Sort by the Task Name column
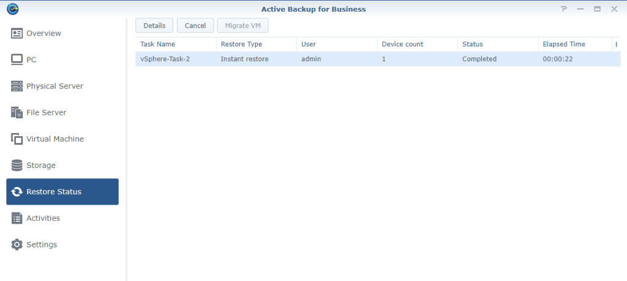 coord(158,44)
